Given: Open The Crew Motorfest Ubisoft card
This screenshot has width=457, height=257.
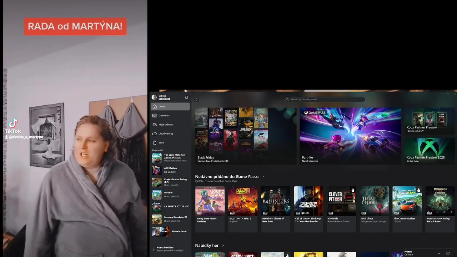Looking at the screenshot, I should click(x=407, y=209).
